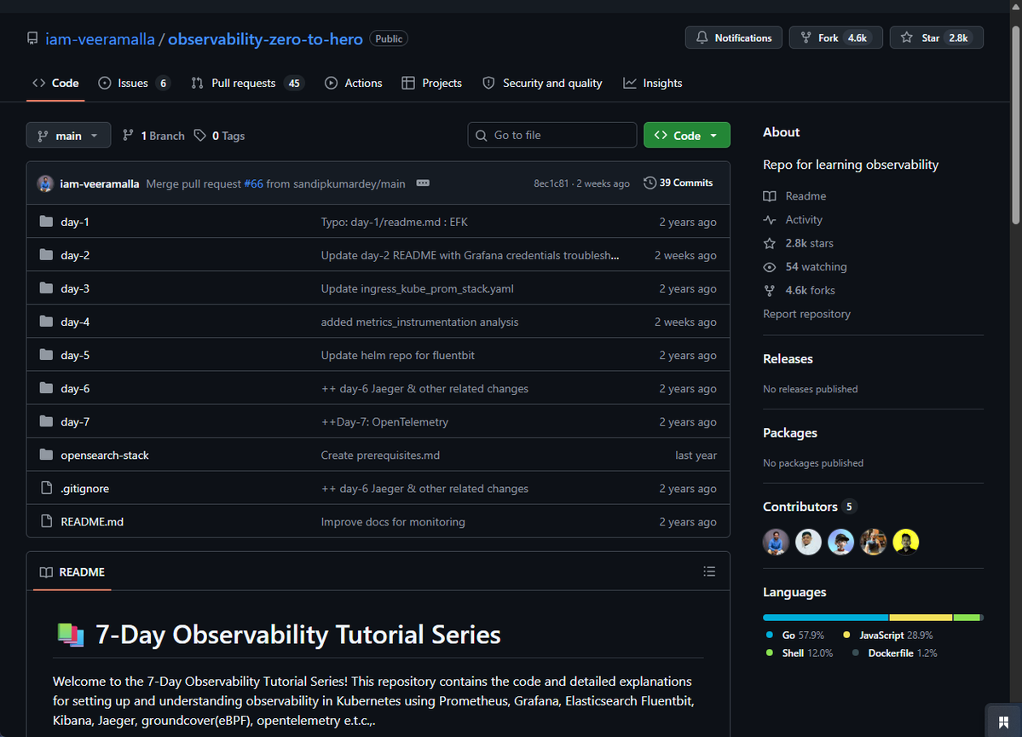1022x737 pixels.
Task: Open the opensearch-stack folder icon
Action: [x=46, y=454]
